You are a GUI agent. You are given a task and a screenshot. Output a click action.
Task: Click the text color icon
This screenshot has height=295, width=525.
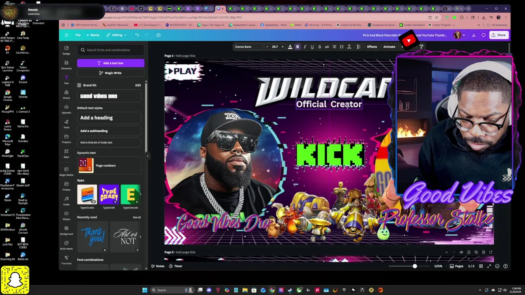point(290,47)
